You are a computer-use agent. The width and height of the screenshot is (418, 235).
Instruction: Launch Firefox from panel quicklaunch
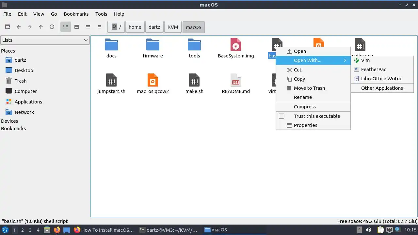[57, 230]
